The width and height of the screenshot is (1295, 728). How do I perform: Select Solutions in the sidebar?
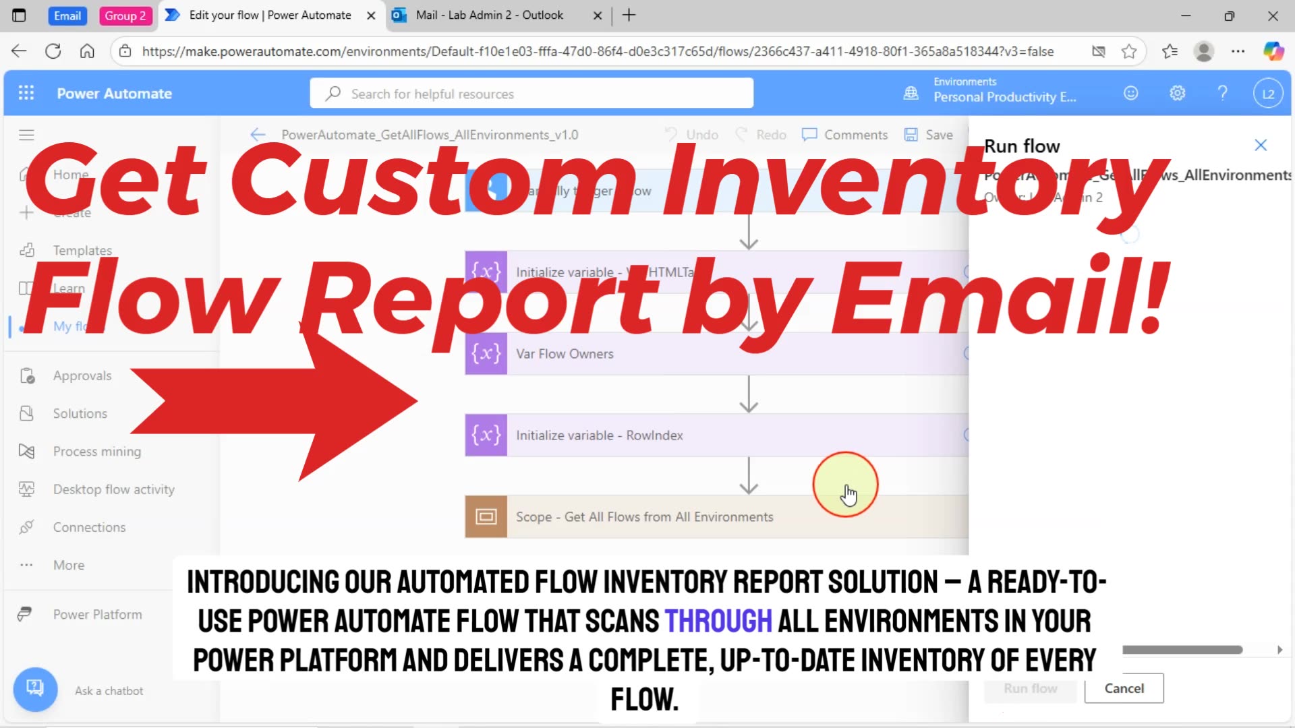[x=80, y=413]
